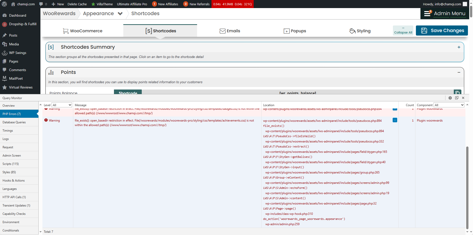
Task: Switch to Popups tab
Action: point(295,31)
